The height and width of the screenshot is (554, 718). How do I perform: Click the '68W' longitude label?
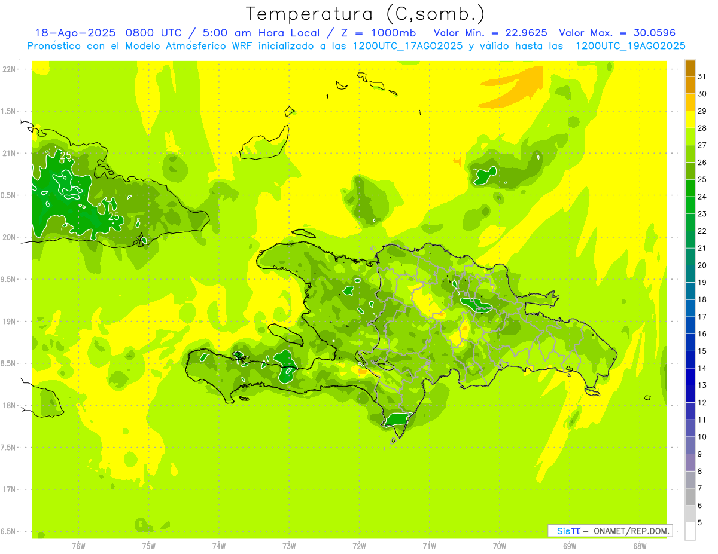639,546
